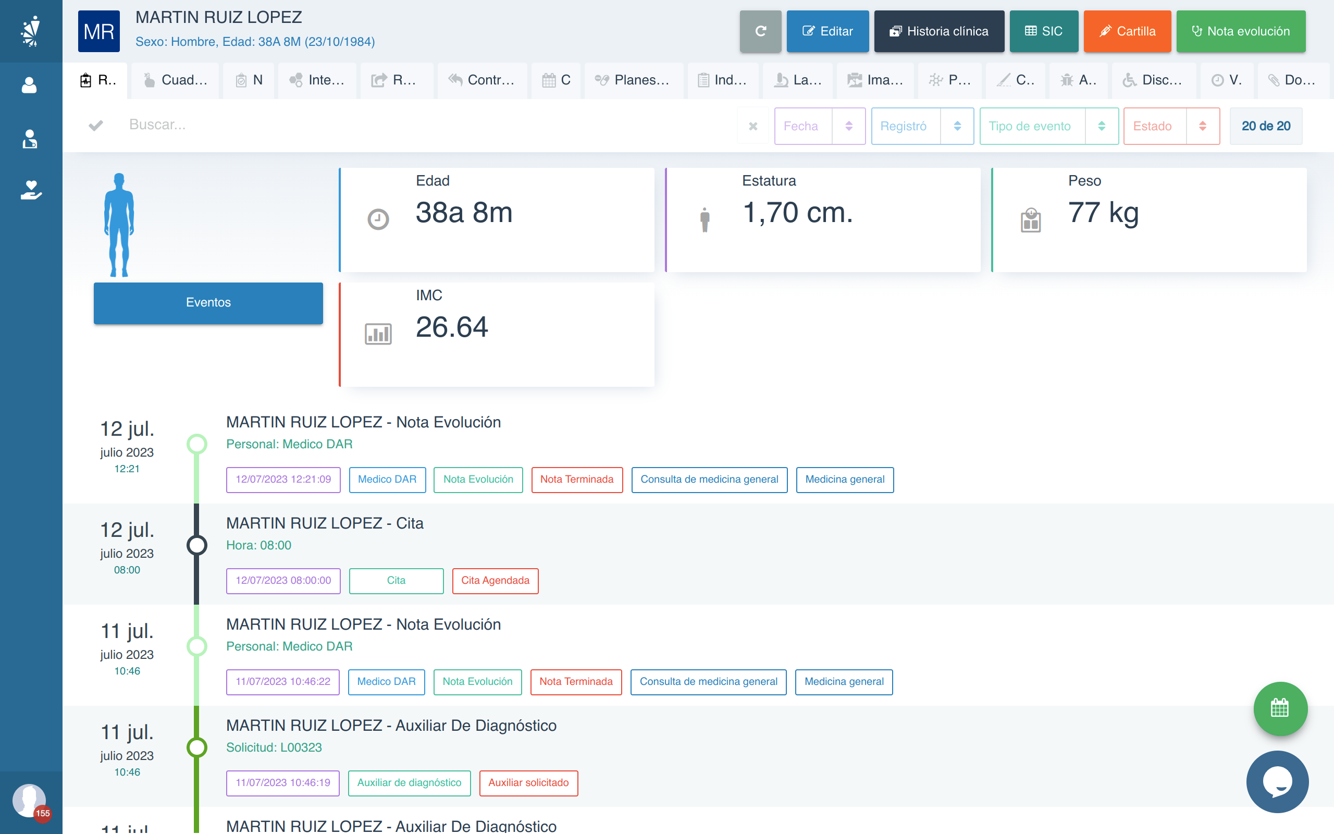This screenshot has width=1334, height=834.
Task: Click the checkmark icon beside search
Action: coord(96,125)
